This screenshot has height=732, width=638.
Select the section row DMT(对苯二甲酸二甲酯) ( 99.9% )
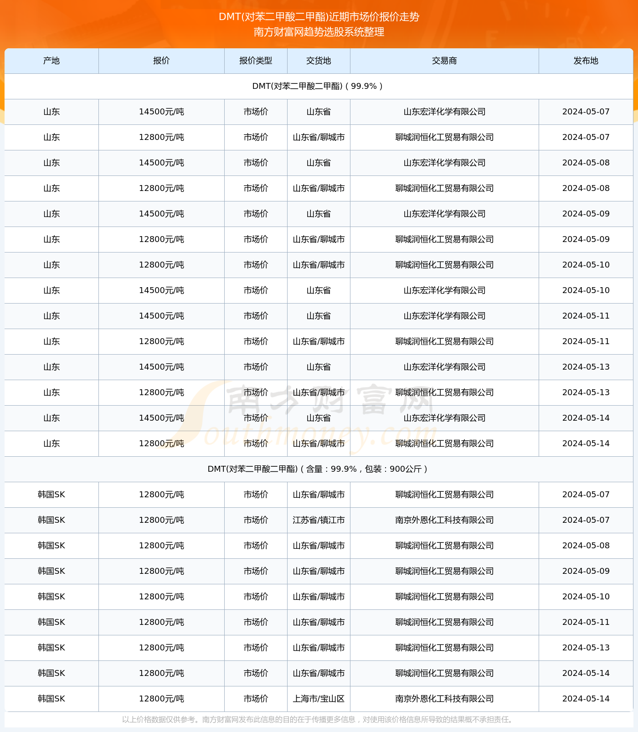coord(319,86)
